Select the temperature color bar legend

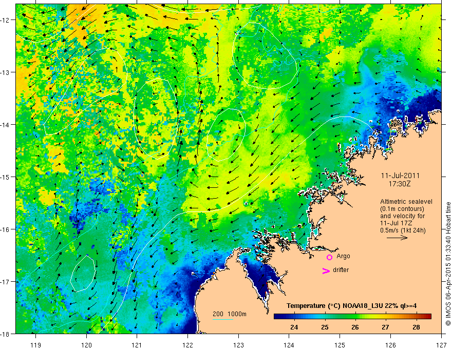352,316
